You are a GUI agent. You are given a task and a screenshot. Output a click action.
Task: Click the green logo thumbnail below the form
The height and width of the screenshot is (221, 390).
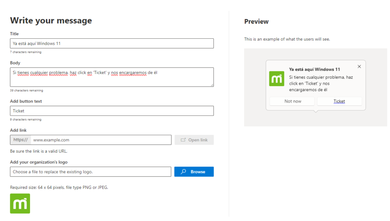(20, 204)
